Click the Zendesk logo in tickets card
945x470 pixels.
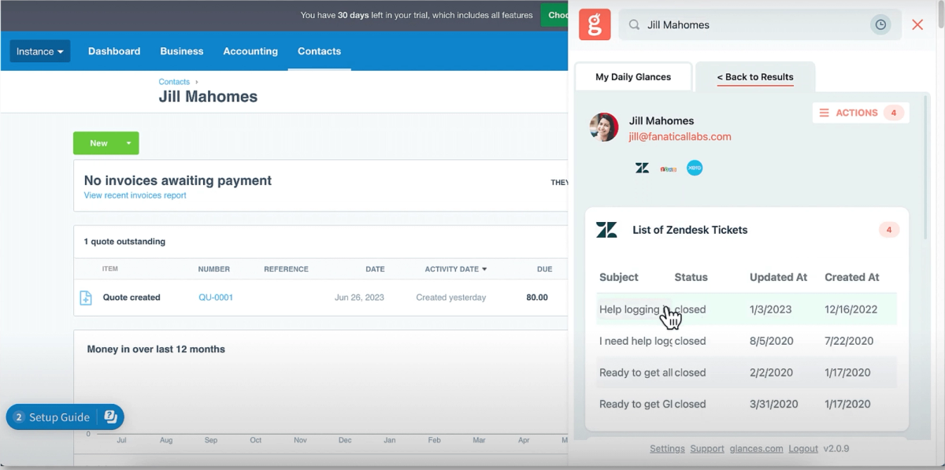coord(606,230)
